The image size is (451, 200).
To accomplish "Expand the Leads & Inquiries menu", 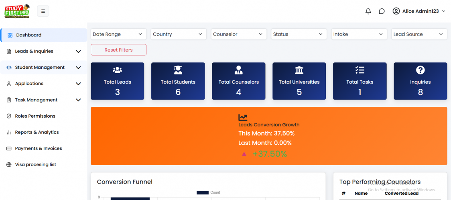I will [44, 51].
